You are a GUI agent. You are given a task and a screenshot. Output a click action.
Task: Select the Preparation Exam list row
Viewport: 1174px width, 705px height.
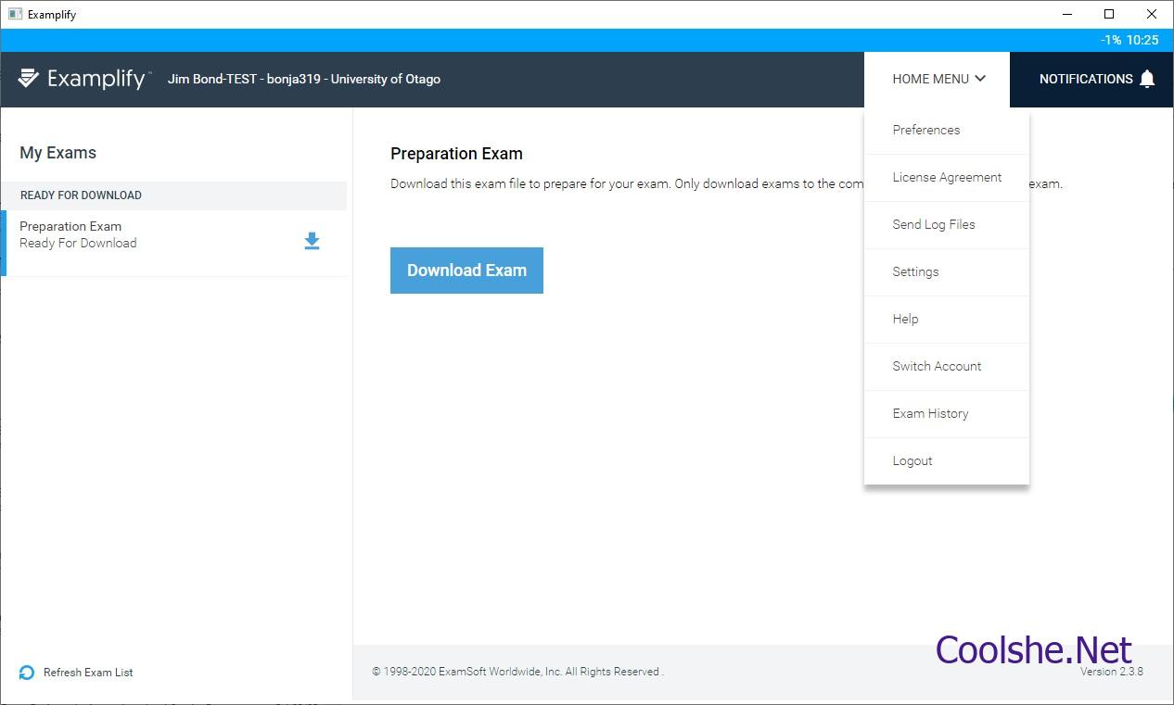(174, 243)
